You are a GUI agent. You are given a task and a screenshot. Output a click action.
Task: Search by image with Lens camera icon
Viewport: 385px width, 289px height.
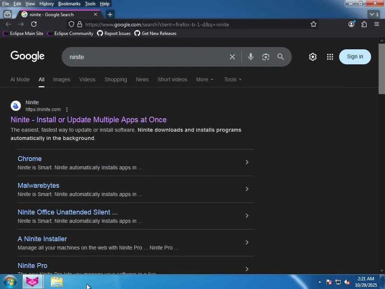pyautogui.click(x=266, y=57)
